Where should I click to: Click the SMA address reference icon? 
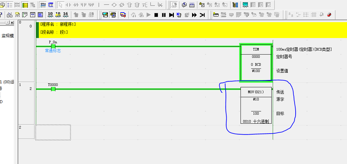coord(43,5)
